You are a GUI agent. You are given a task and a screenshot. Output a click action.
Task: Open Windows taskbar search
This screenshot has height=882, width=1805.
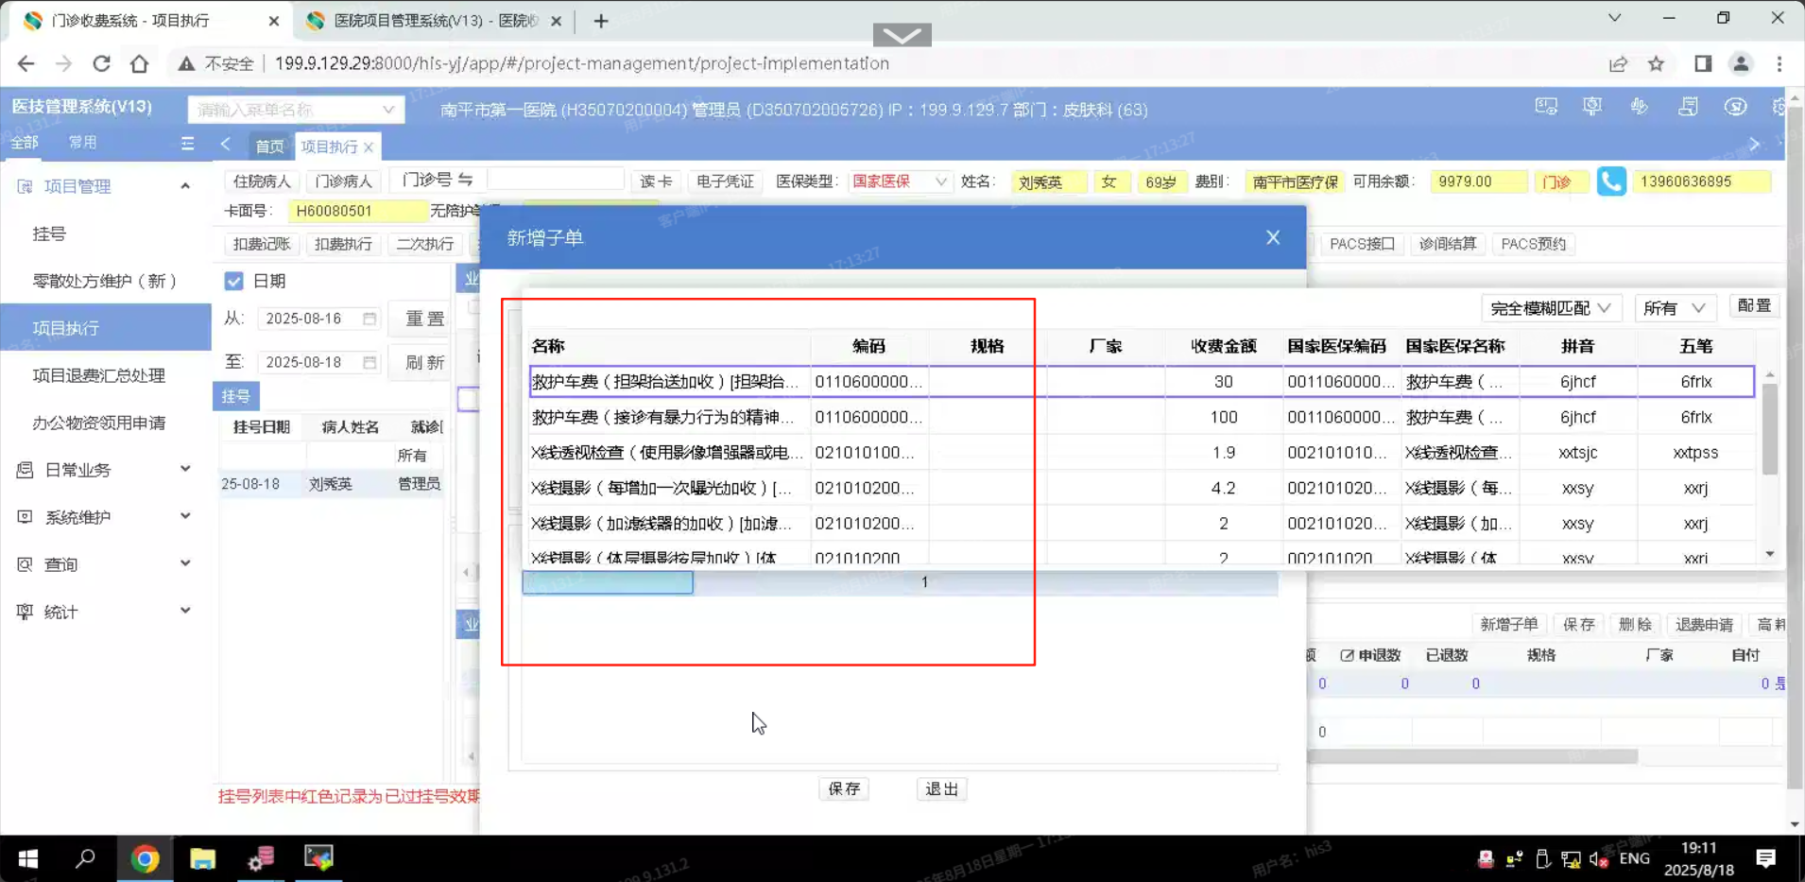point(86,858)
